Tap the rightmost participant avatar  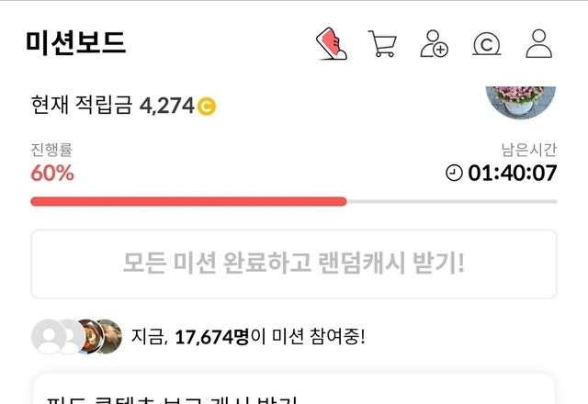(x=109, y=336)
